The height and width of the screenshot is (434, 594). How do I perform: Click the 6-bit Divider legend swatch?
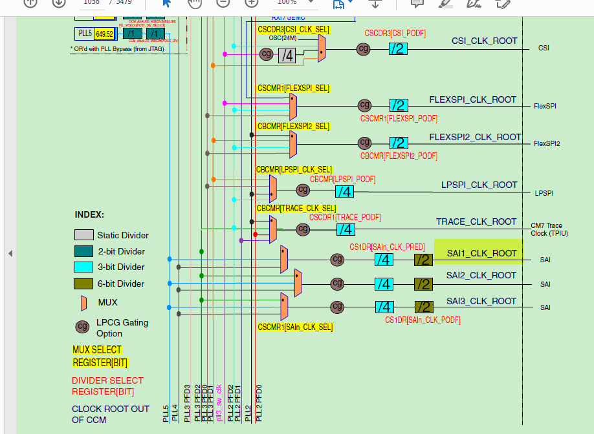pos(83,284)
